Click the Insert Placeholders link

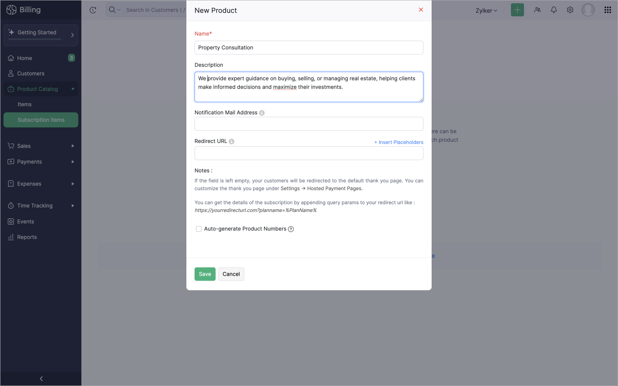pos(399,142)
